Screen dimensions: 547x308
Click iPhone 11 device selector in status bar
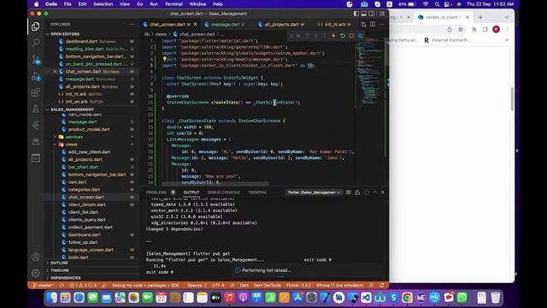click(x=340, y=285)
